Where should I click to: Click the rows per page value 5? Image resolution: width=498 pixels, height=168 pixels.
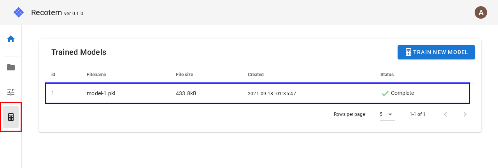[381, 114]
